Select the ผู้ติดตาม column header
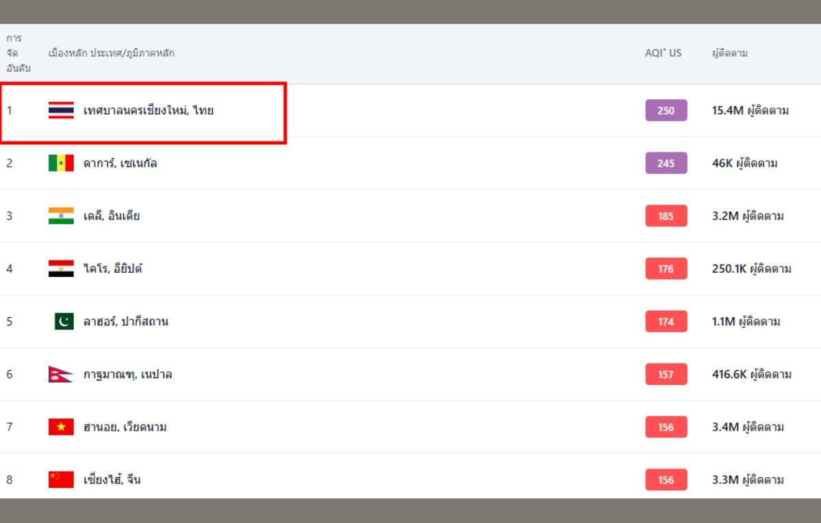This screenshot has width=821, height=523. click(729, 53)
